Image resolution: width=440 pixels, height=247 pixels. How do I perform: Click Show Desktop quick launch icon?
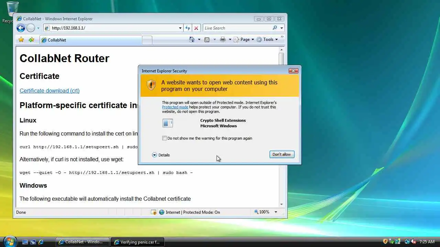(25, 242)
